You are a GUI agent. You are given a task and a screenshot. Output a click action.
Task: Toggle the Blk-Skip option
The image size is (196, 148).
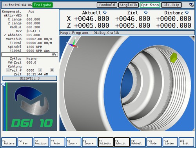pos(171,5)
